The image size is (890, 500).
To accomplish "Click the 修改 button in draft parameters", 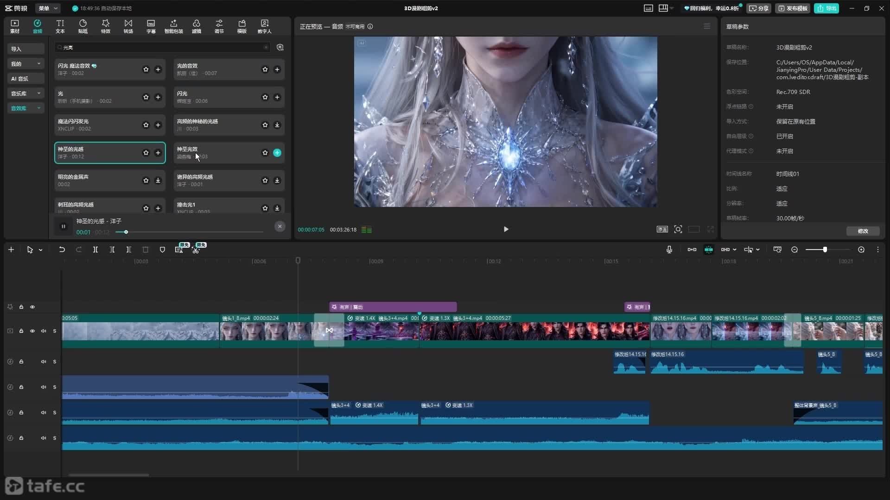I will [863, 231].
